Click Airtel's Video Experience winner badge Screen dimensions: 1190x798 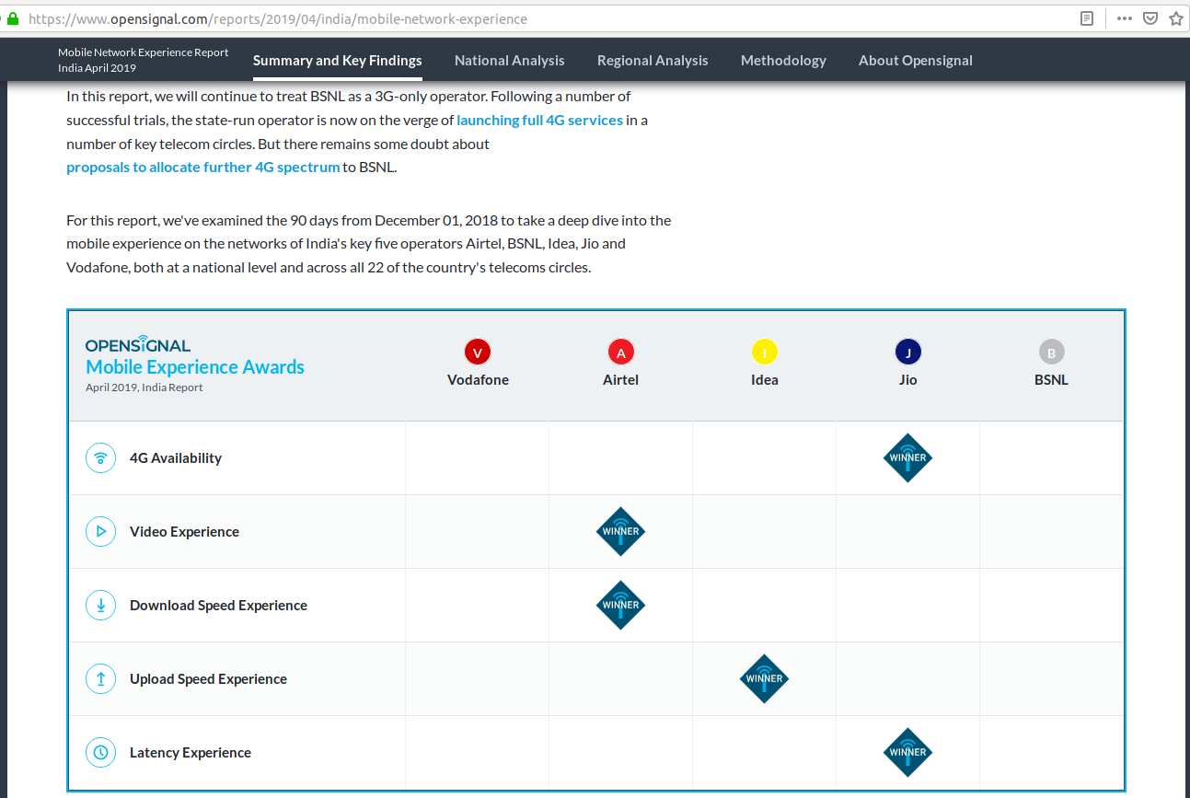(621, 532)
